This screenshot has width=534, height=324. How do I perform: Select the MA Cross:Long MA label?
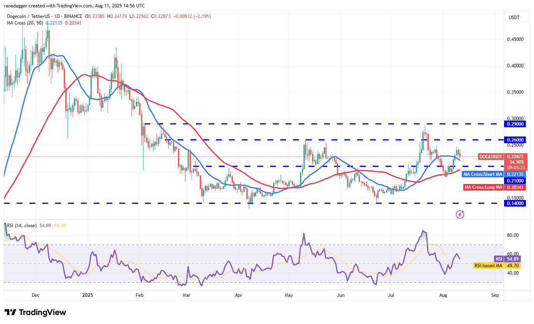point(483,187)
